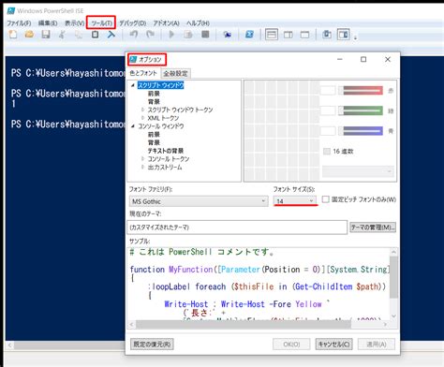Select 前景 under スクリプト ウィンドウ
Screen dimensions: 444x367
click(154, 94)
